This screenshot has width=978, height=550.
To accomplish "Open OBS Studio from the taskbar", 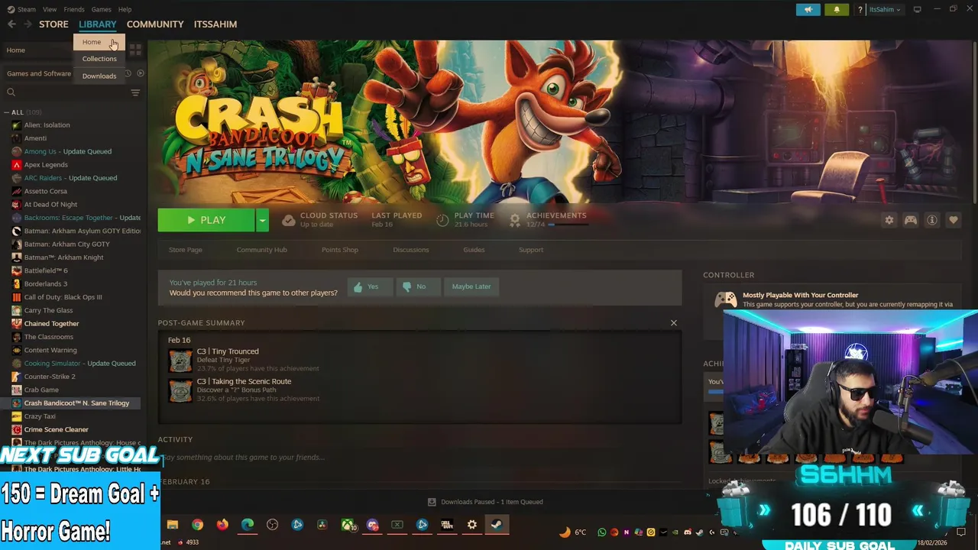I will (x=272, y=525).
